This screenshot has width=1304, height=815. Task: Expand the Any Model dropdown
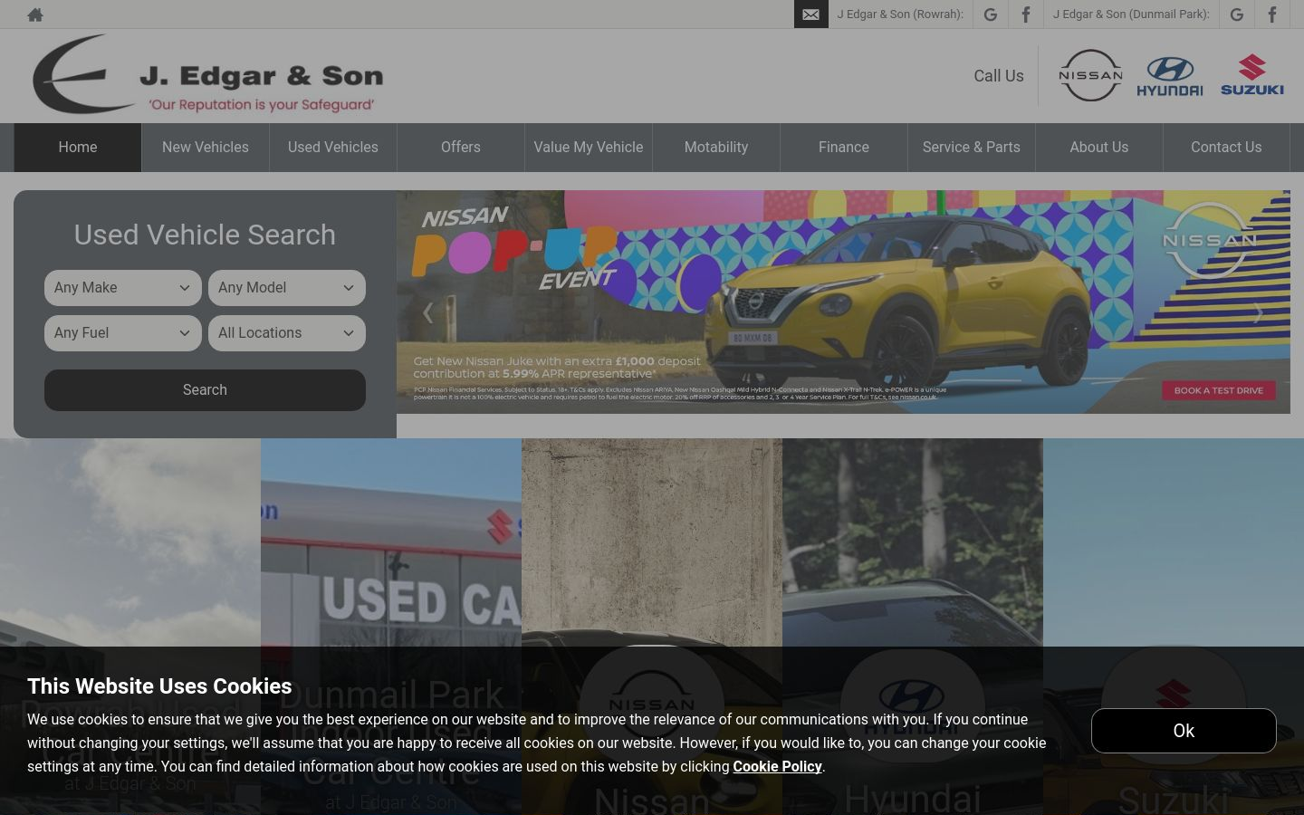tap(287, 288)
